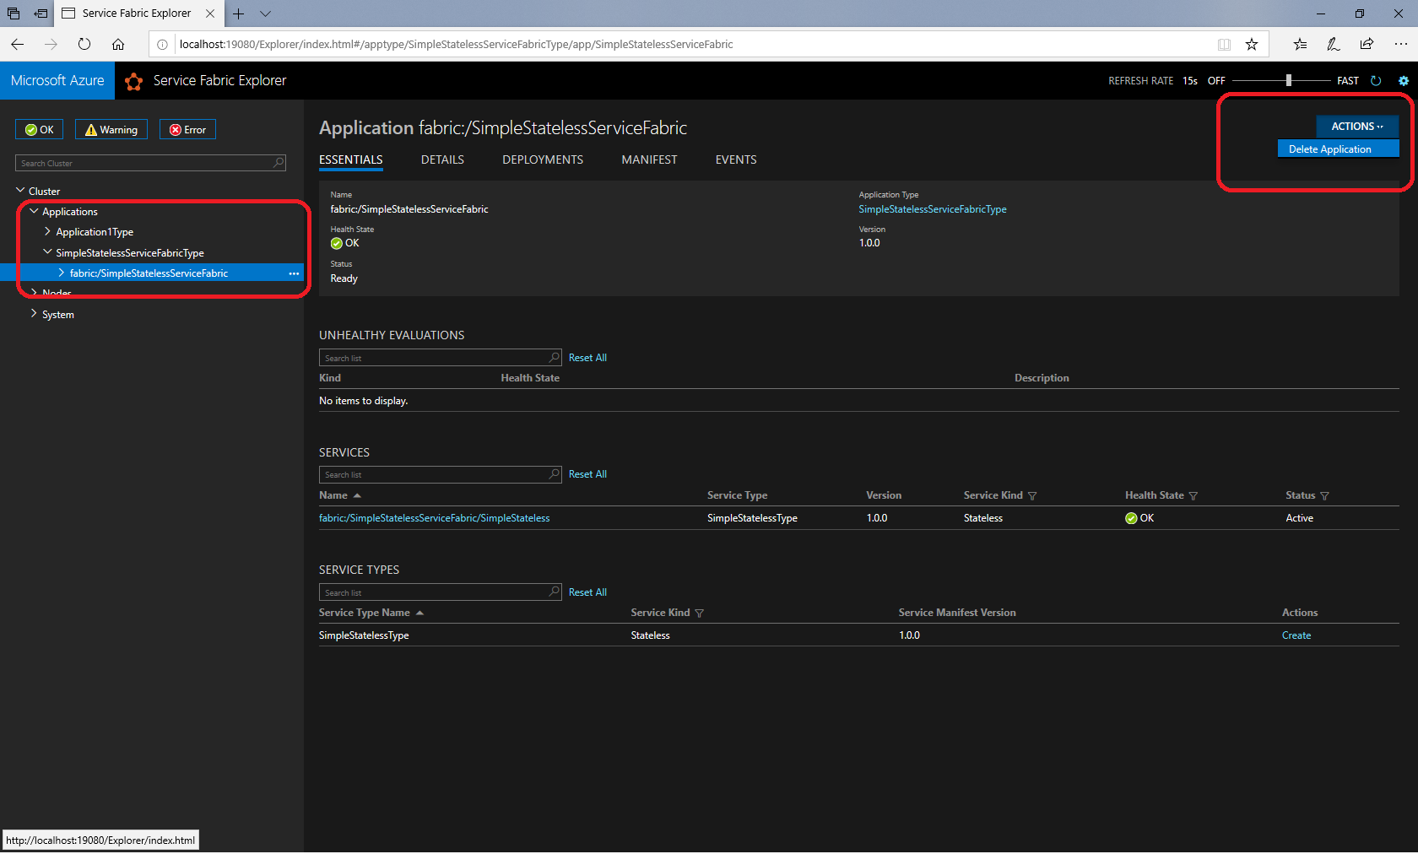This screenshot has width=1418, height=854.
Task: Open Service Kind filter in Service Types table
Action: tap(699, 613)
